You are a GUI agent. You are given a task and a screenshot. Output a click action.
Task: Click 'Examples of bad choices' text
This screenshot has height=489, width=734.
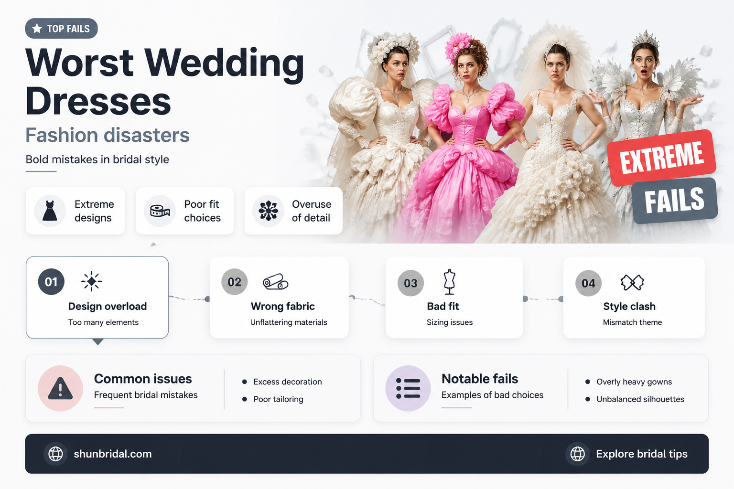(493, 395)
